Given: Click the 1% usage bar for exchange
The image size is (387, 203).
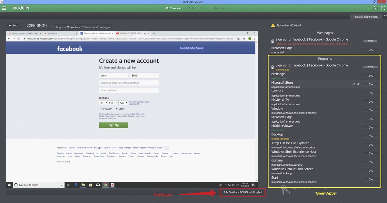Looking at the screenshot, I should click(371, 76).
